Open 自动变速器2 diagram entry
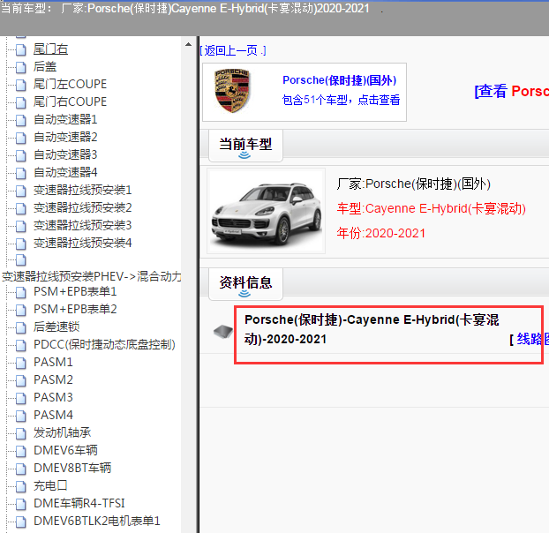The width and height of the screenshot is (549, 533). click(x=65, y=137)
